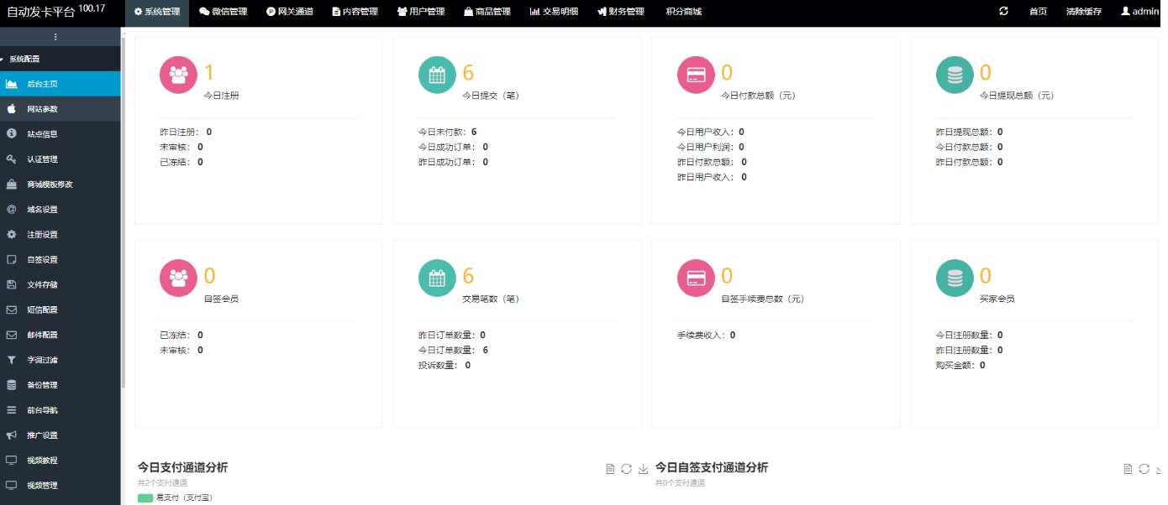The height and width of the screenshot is (505, 1168).
Task: Click the 今日未付款 value row
Action: coord(448,132)
